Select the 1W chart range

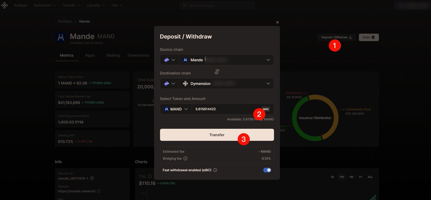click(x=342, y=177)
